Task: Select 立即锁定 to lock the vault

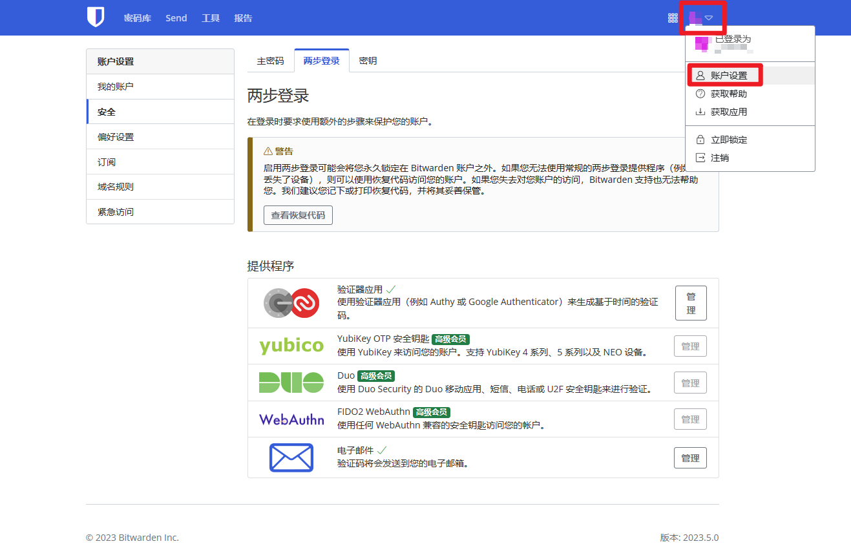Action: tap(728, 140)
